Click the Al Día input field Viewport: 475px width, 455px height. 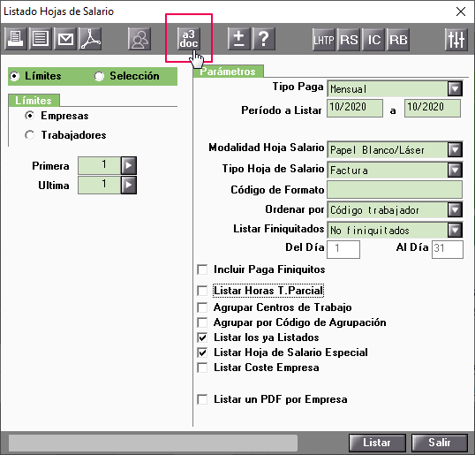coord(448,249)
